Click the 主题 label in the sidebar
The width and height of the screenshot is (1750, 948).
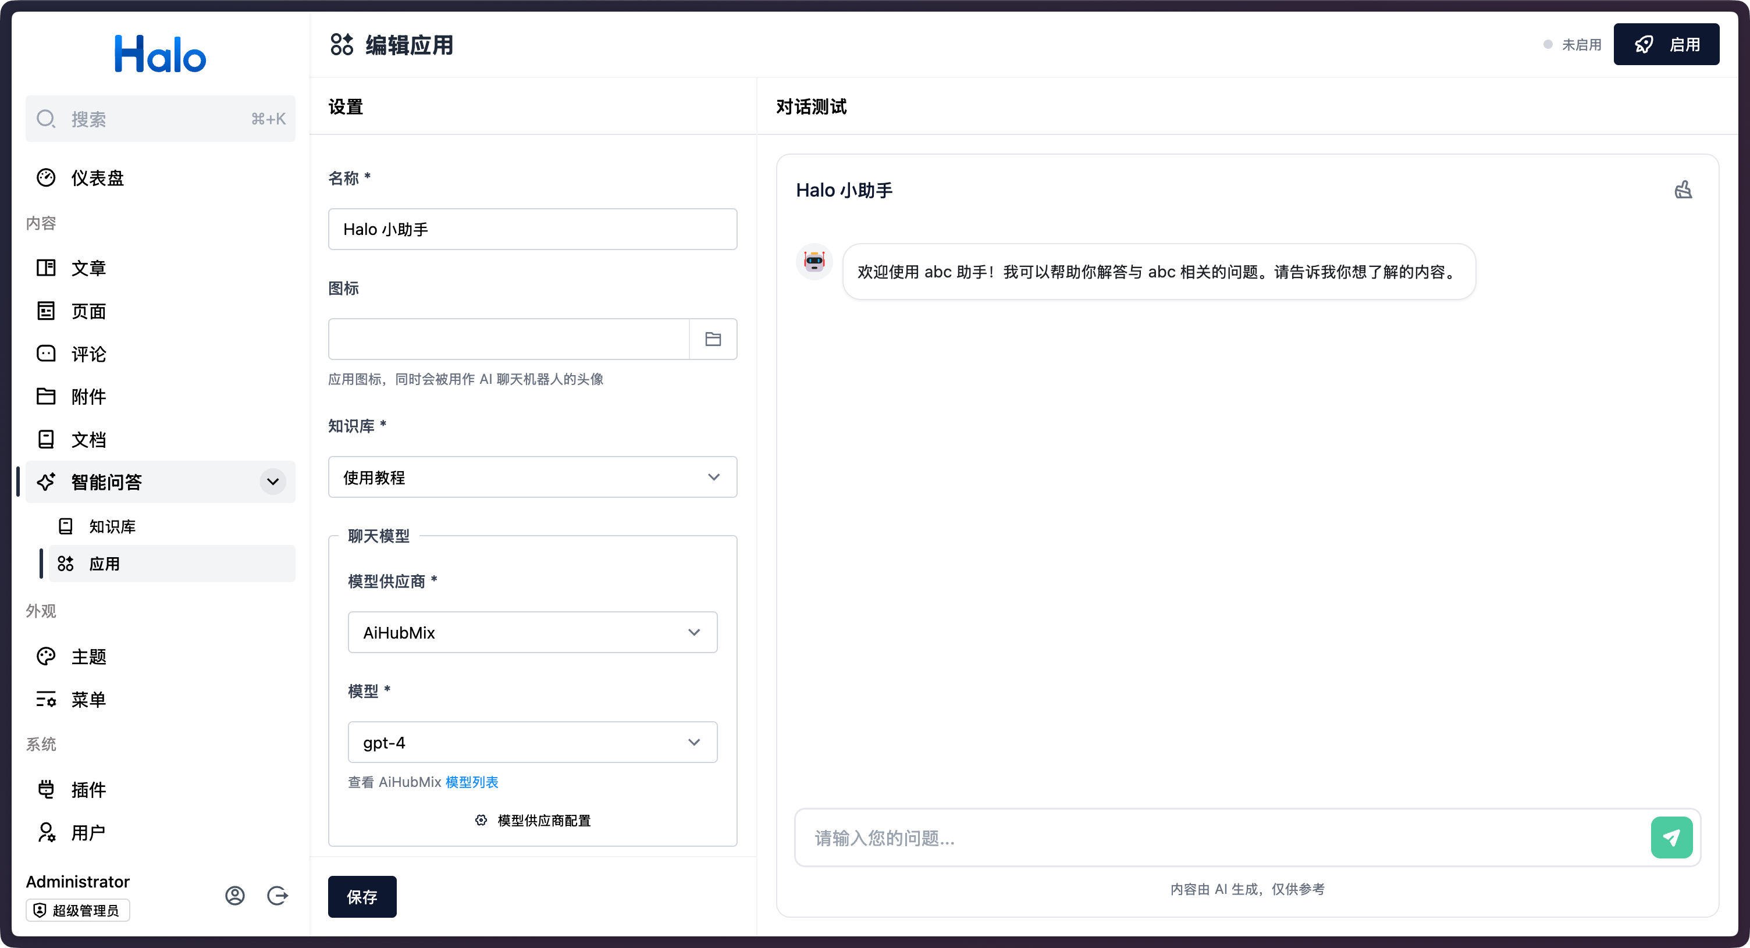tap(88, 656)
